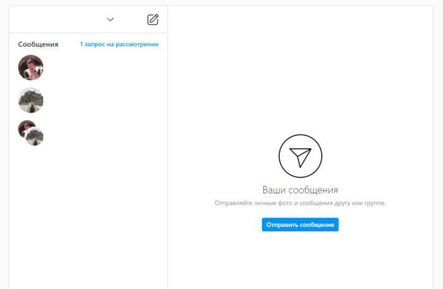This screenshot has height=289, width=443.
Task: Click the 'Отправить сообщение' button
Action: [x=300, y=224]
